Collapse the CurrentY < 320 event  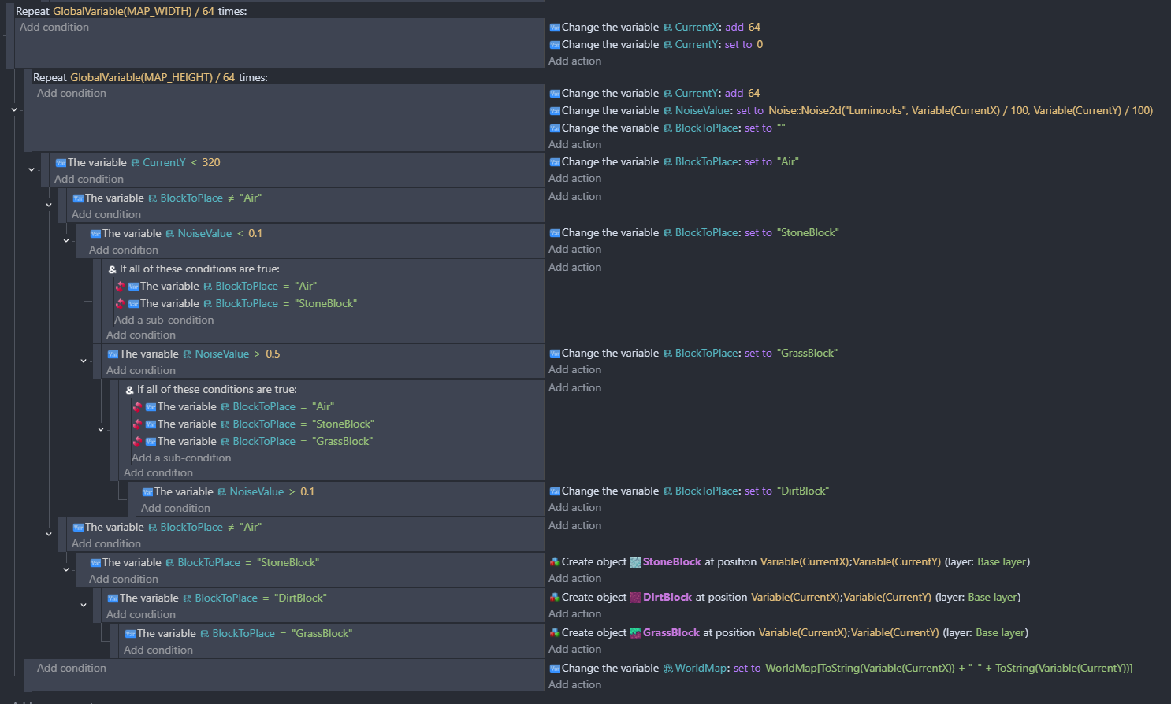click(32, 169)
